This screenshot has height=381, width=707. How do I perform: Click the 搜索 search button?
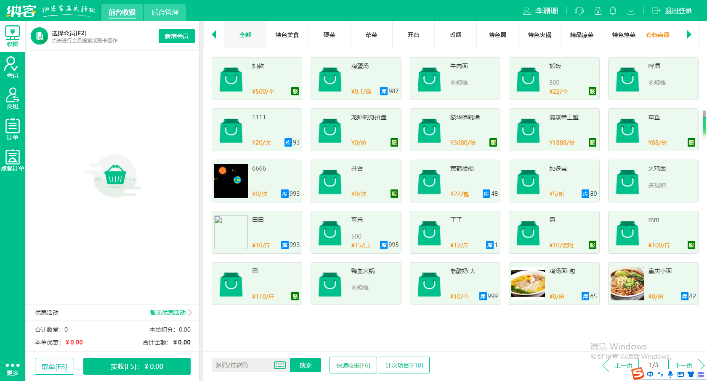pos(306,365)
